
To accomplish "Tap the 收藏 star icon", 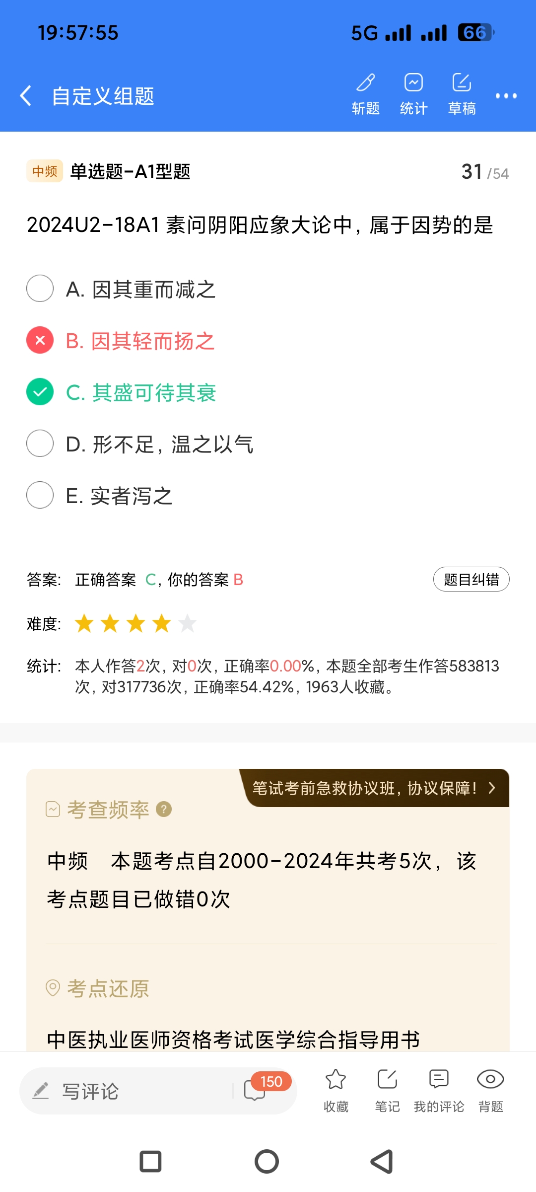I will 336,1080.
